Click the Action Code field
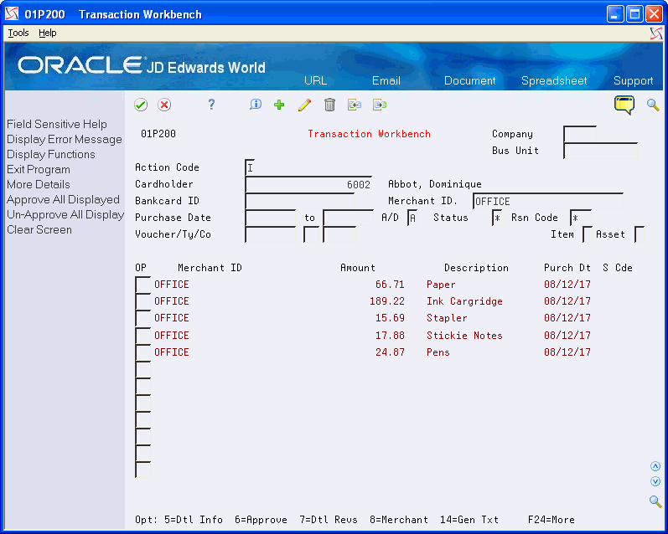 pyautogui.click(x=250, y=167)
